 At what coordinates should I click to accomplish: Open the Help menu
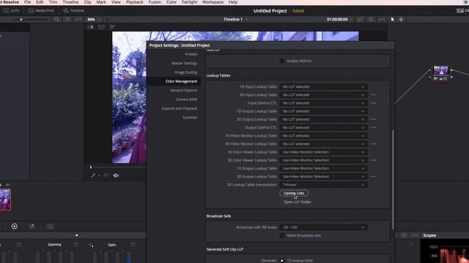coord(233,2)
